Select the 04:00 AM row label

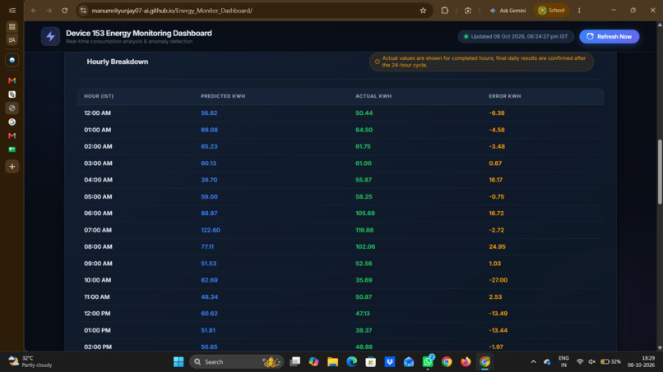(98, 180)
